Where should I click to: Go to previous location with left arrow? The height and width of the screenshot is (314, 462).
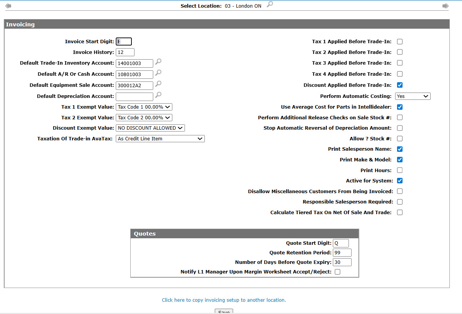point(8,6)
